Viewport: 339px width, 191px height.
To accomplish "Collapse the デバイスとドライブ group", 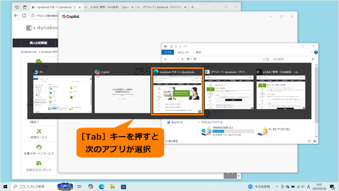I will tap(200, 122).
